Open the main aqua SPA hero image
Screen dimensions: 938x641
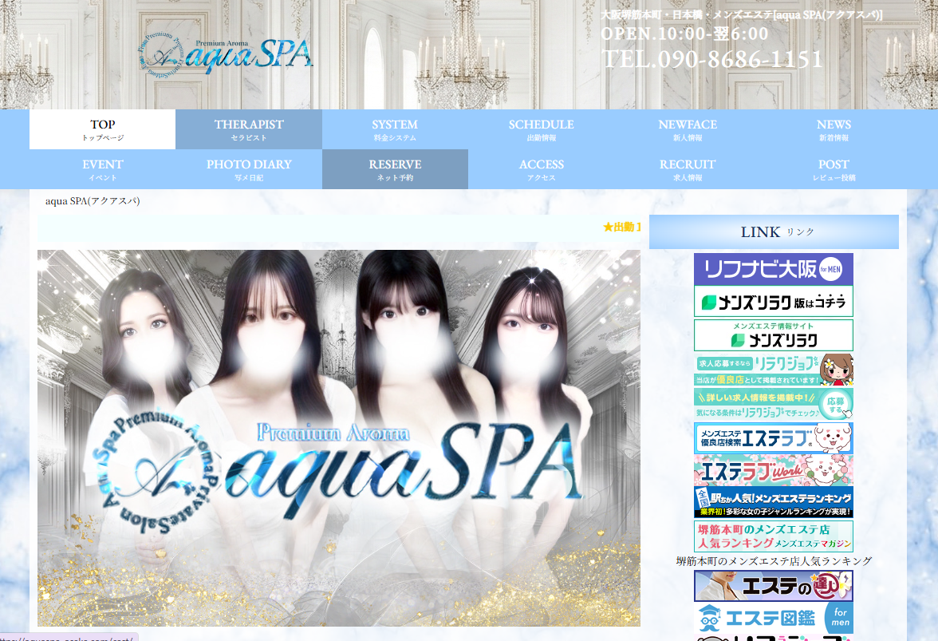pos(338,438)
